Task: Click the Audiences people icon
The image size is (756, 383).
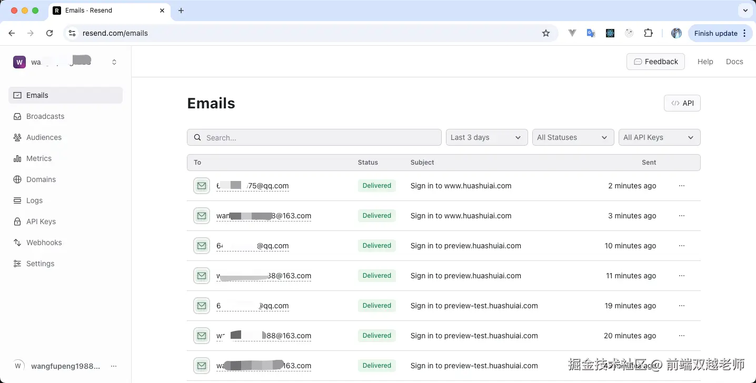Action: coord(17,137)
